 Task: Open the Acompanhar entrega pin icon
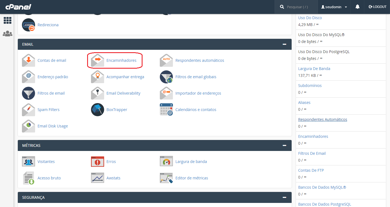(x=98, y=77)
